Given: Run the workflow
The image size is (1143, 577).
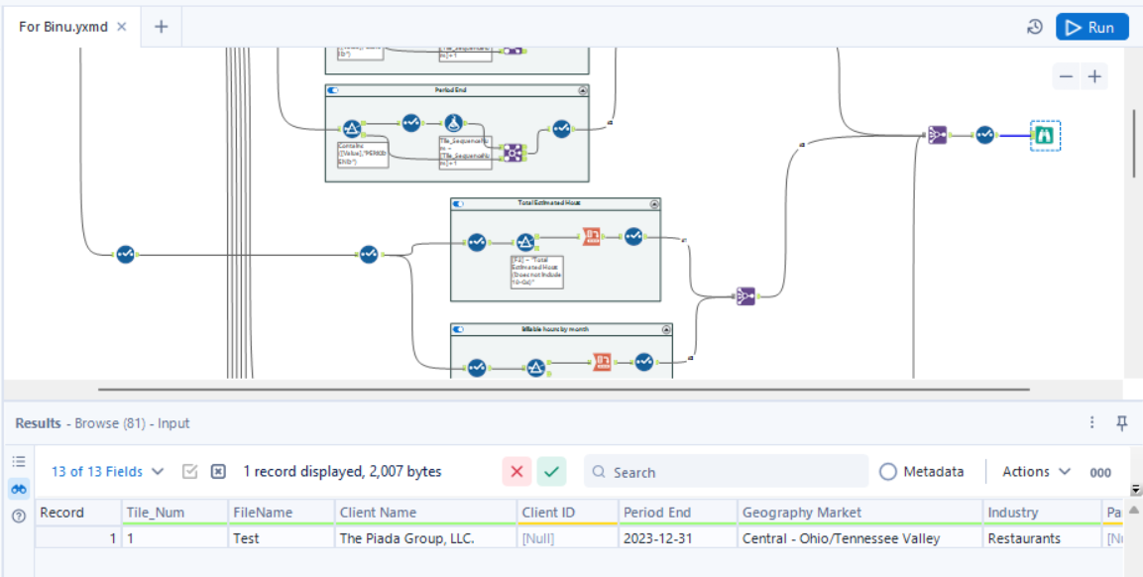Looking at the screenshot, I should click(1092, 28).
